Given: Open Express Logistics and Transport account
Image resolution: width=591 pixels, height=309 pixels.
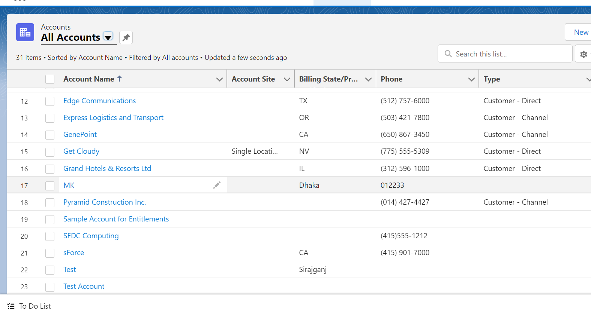Looking at the screenshot, I should click(x=113, y=117).
